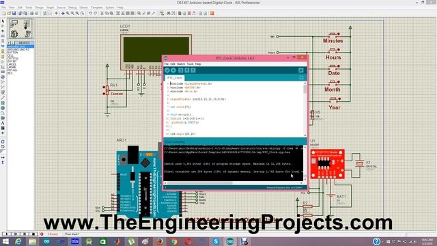
Task: Click the Stop simulation button
Action: point(33,234)
